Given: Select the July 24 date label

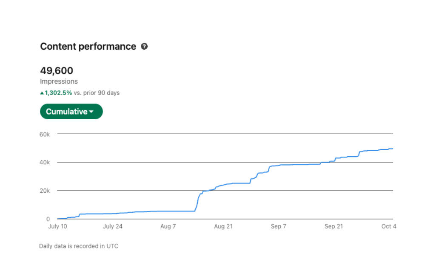Looking at the screenshot, I should tap(113, 227).
